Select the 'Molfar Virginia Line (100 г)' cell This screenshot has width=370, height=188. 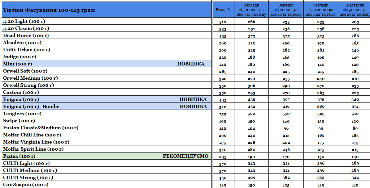click(107, 142)
